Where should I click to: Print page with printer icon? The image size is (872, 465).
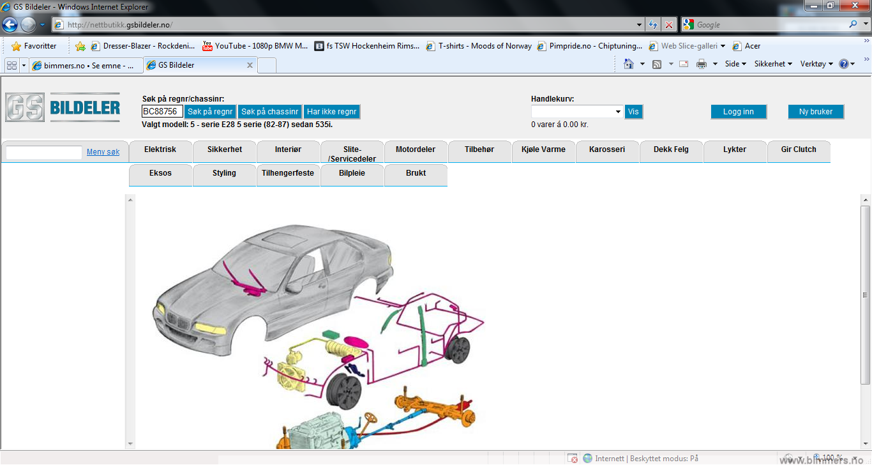[x=702, y=64]
